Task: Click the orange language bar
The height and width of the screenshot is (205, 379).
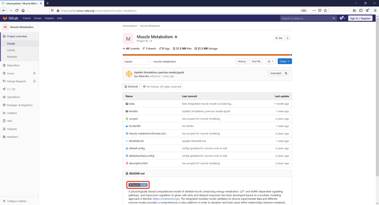Action: 206,55
